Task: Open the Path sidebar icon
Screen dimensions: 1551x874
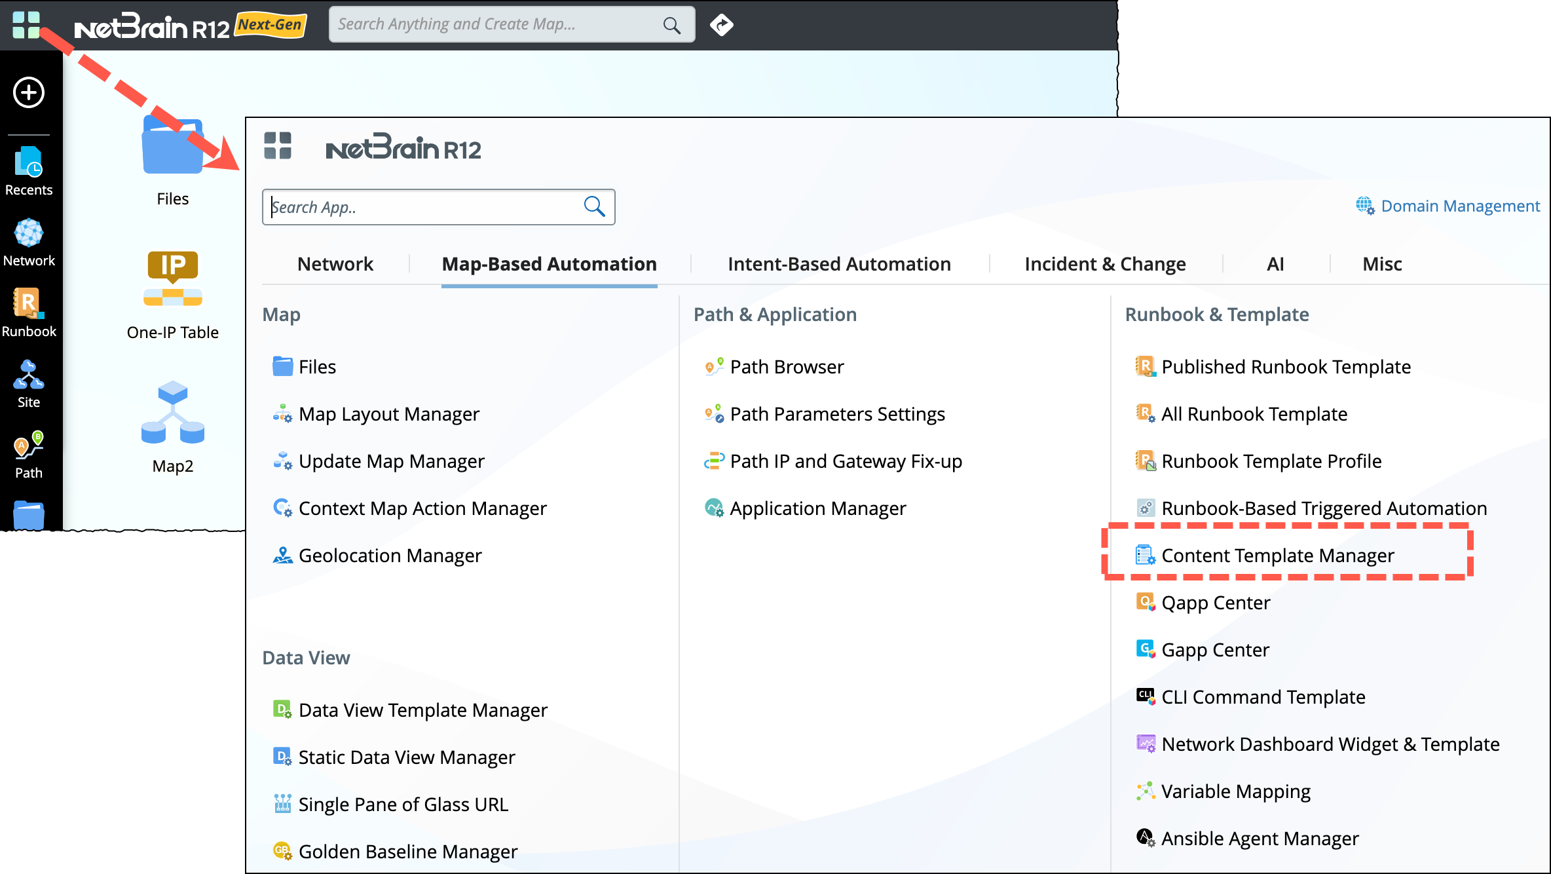Action: (29, 455)
